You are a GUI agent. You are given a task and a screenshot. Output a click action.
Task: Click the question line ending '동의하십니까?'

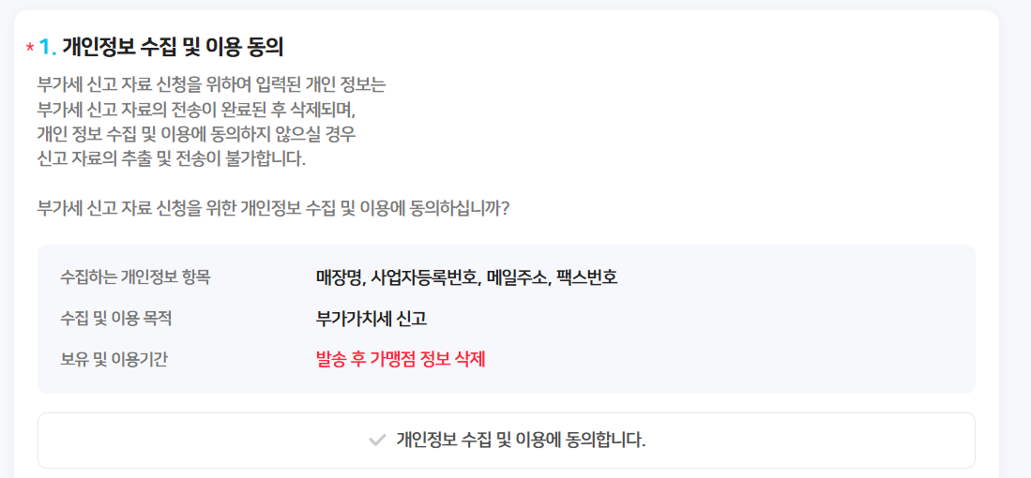(x=273, y=208)
